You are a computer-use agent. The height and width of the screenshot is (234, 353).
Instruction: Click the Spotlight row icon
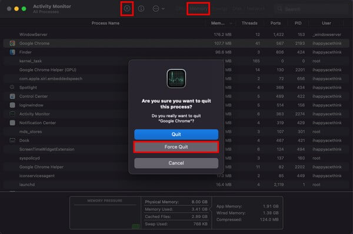coord(12,87)
